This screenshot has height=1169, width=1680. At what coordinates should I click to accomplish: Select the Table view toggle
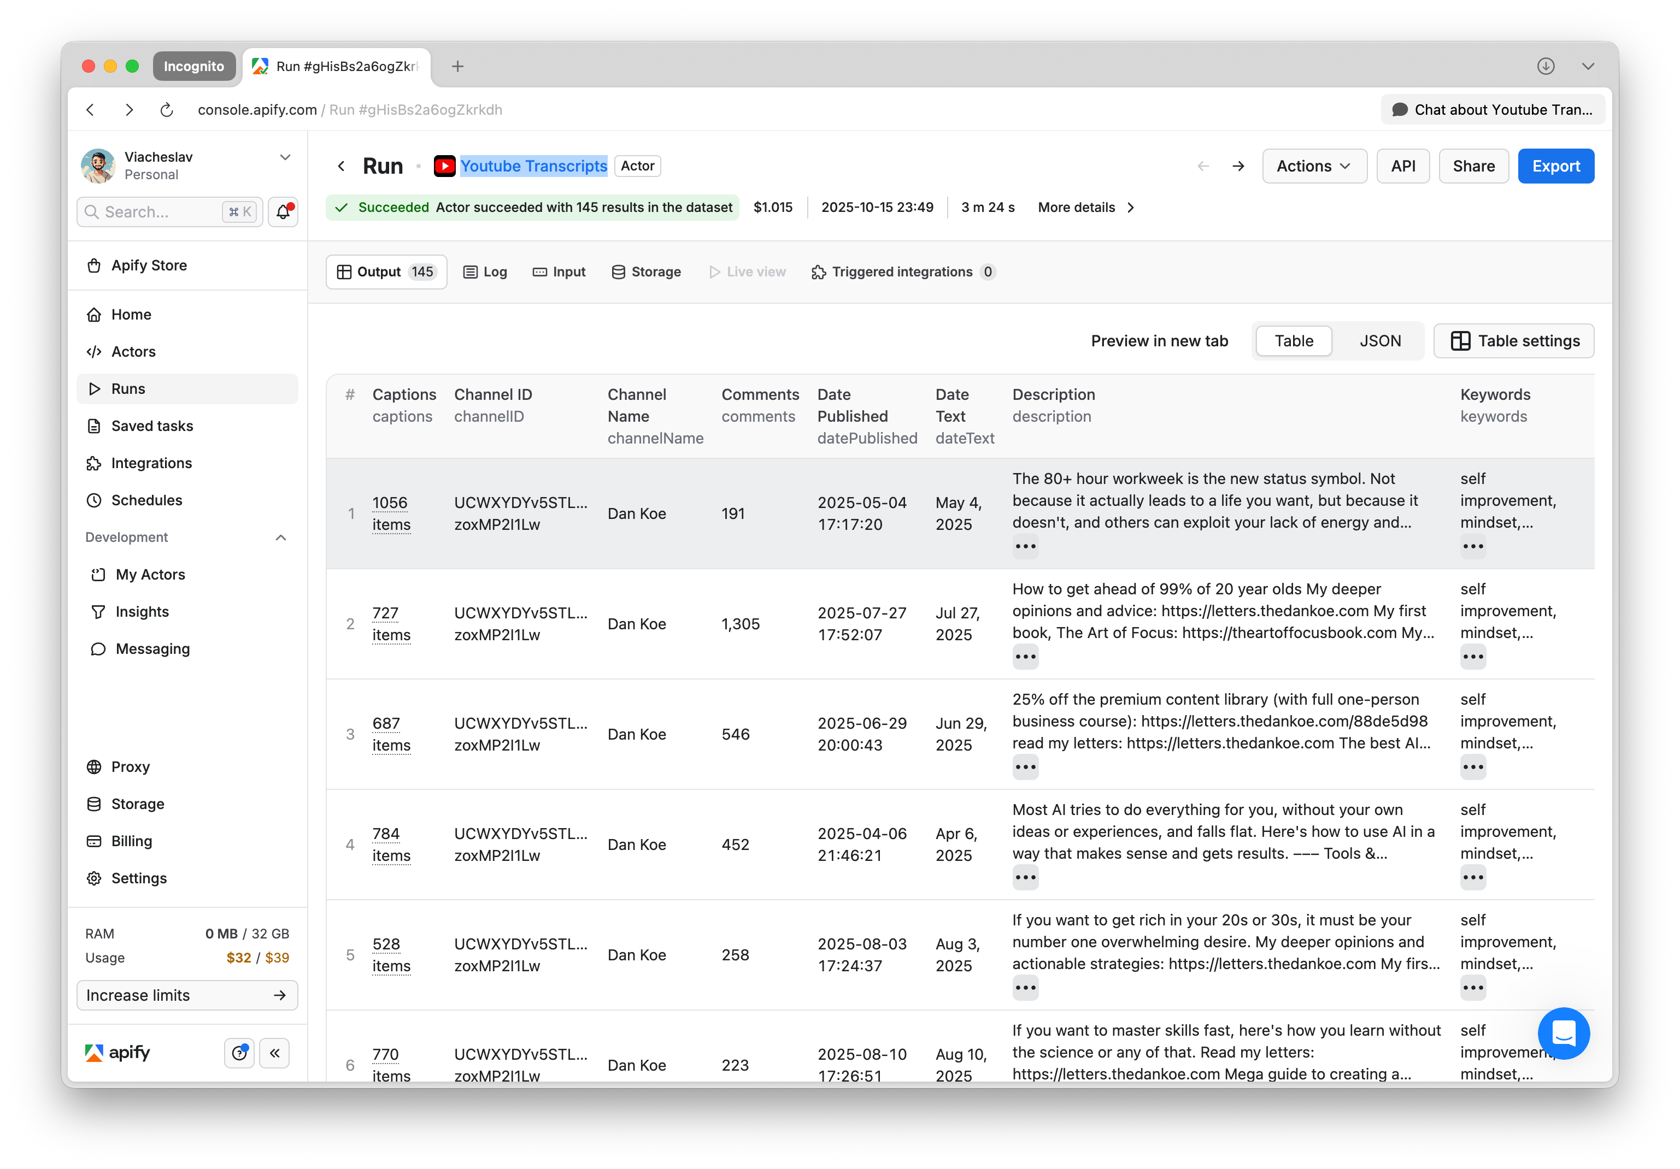coord(1293,341)
